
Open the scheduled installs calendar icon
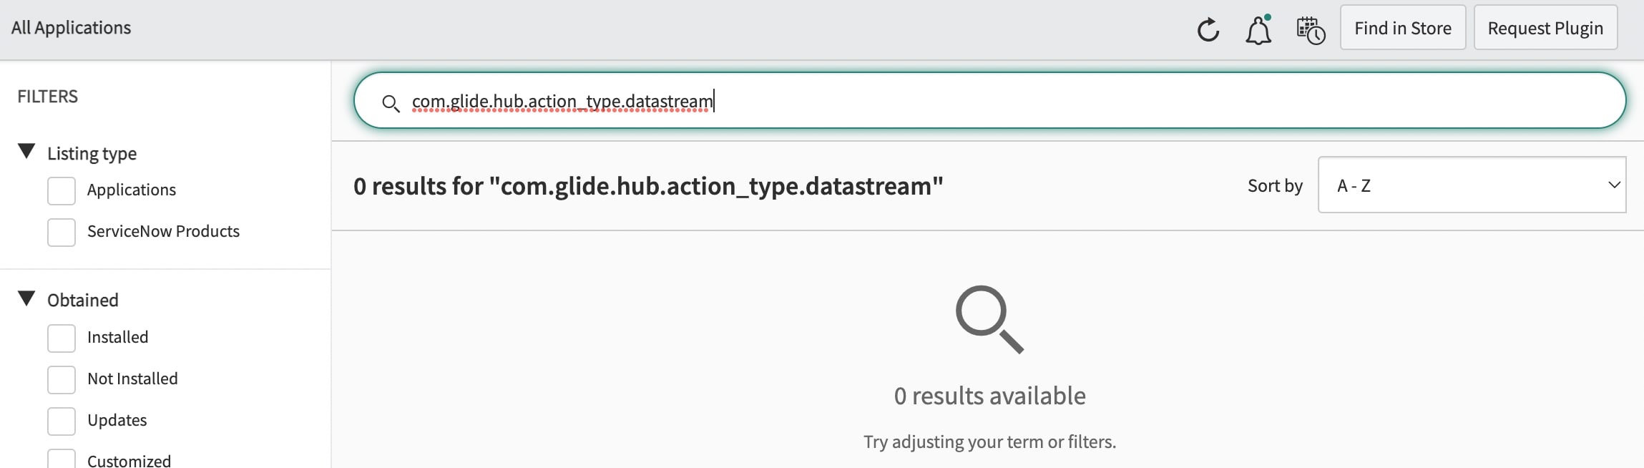pyautogui.click(x=1311, y=30)
